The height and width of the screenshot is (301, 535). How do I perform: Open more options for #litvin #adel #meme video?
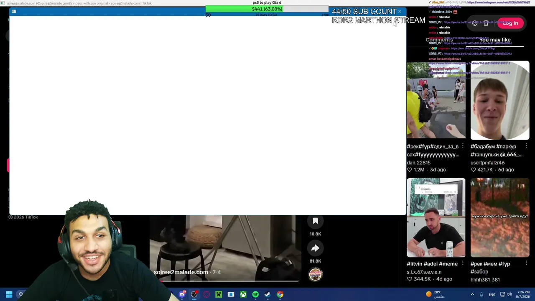click(x=463, y=263)
